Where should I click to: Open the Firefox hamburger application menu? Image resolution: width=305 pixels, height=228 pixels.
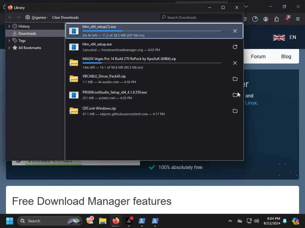pos(298,19)
